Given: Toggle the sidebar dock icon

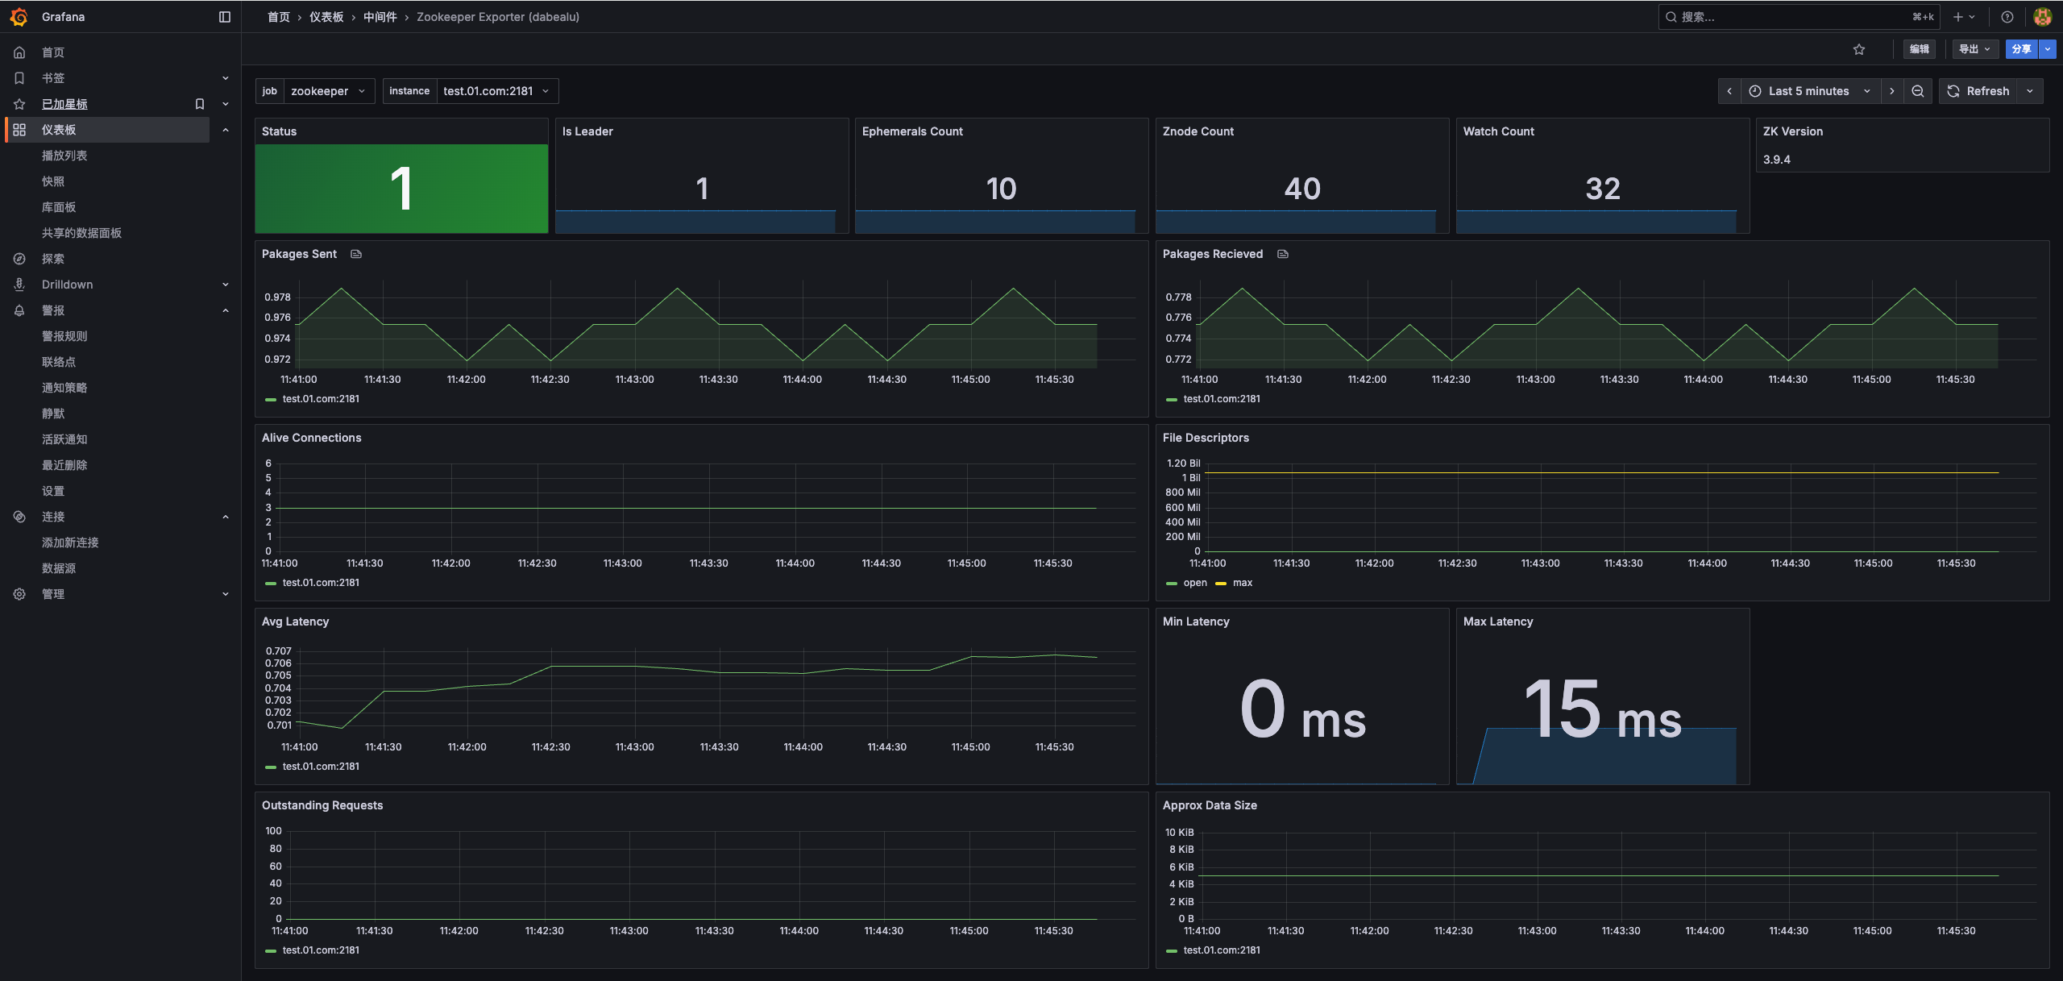Looking at the screenshot, I should pyautogui.click(x=225, y=17).
